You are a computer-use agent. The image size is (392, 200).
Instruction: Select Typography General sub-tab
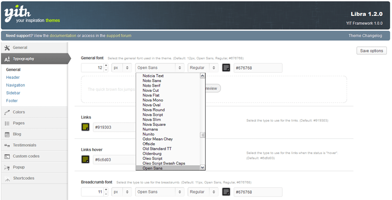coord(13,70)
